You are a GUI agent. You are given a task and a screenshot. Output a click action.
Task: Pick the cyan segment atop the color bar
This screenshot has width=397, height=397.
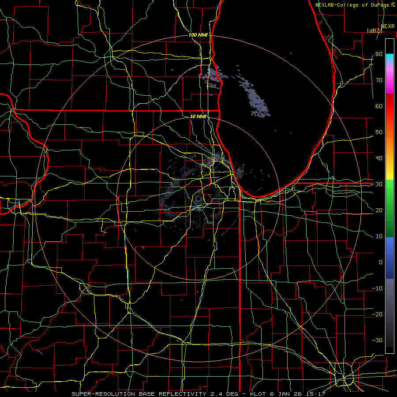pos(390,58)
